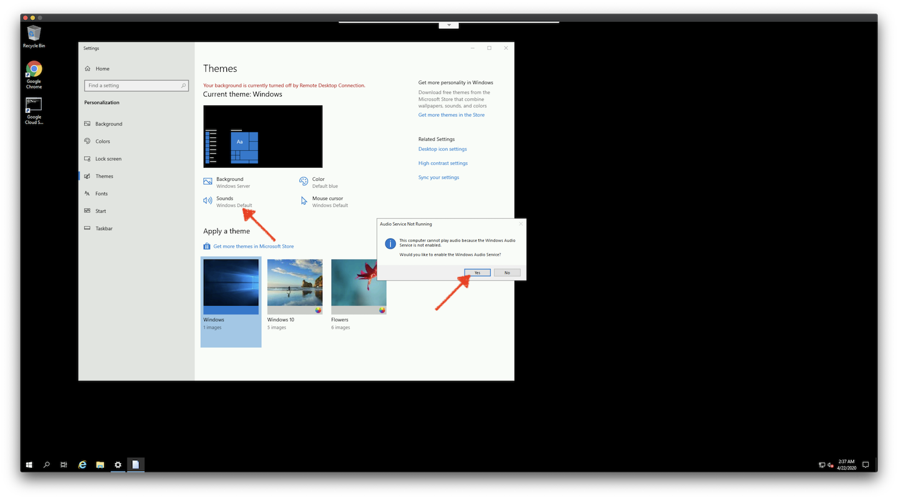Viewport: 898px width, 499px height.
Task: Open Google Chrome desktop shortcut
Action: coord(34,75)
